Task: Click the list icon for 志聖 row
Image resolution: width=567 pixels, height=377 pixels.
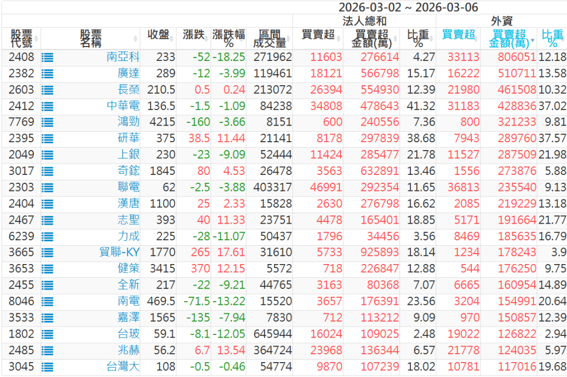Action: pyautogui.click(x=47, y=220)
